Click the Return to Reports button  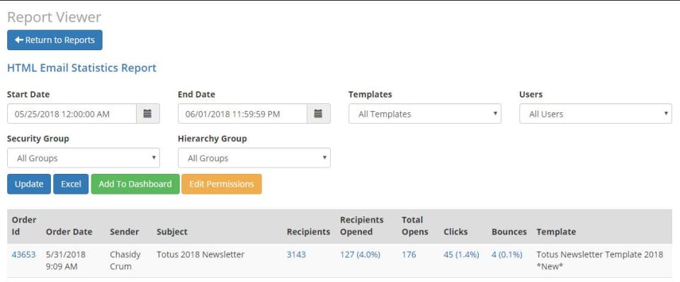coord(55,40)
